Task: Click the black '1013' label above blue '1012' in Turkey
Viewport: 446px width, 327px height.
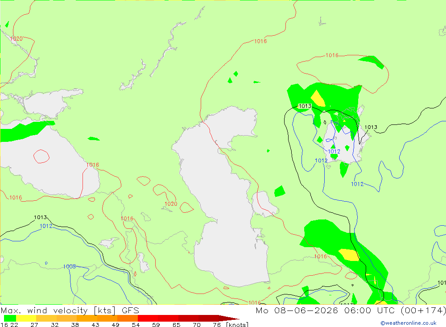Action: tap(41, 217)
